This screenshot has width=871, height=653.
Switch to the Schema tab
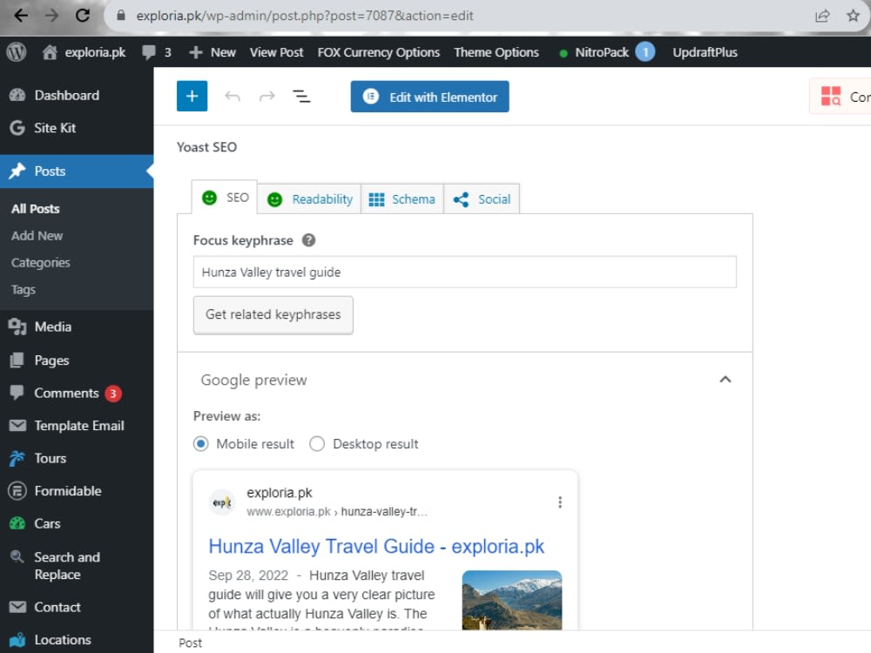[x=402, y=199]
